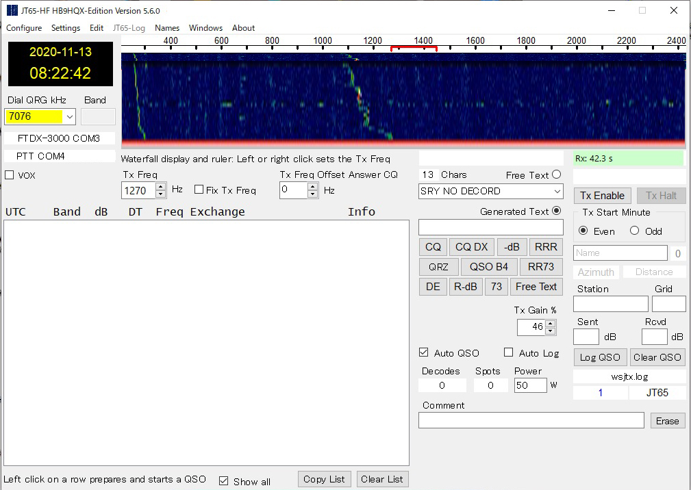The width and height of the screenshot is (691, 490).
Task: Open the Configure menu
Action: (x=24, y=28)
